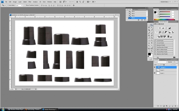
Task: Toggle lock position
Action: [x=162, y=65]
